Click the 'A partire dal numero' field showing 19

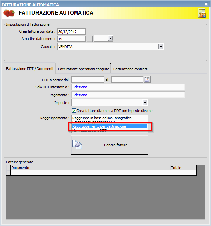point(71,39)
